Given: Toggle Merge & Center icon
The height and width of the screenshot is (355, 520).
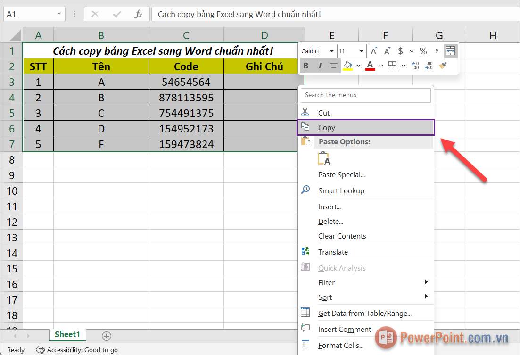Looking at the screenshot, I should click(x=450, y=51).
